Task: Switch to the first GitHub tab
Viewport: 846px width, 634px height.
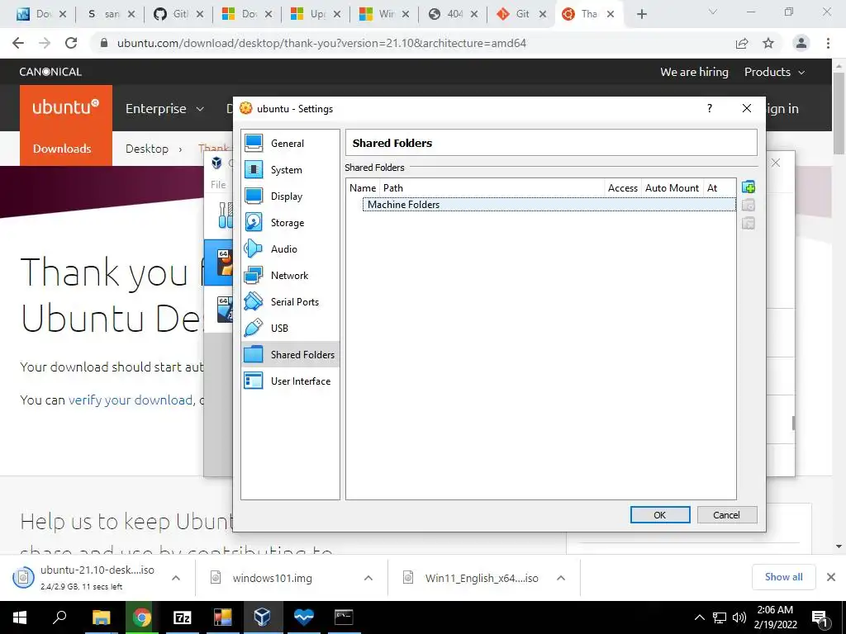Action: [178, 14]
